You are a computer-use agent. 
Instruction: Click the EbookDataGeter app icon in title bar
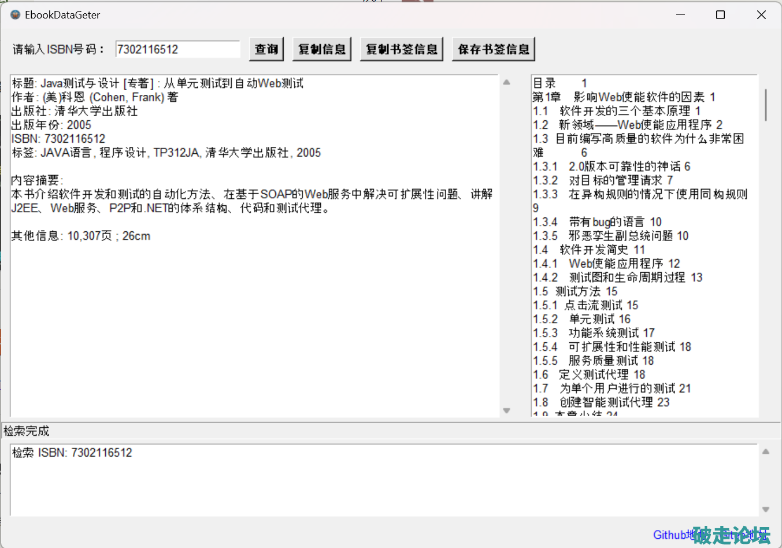tap(16, 14)
